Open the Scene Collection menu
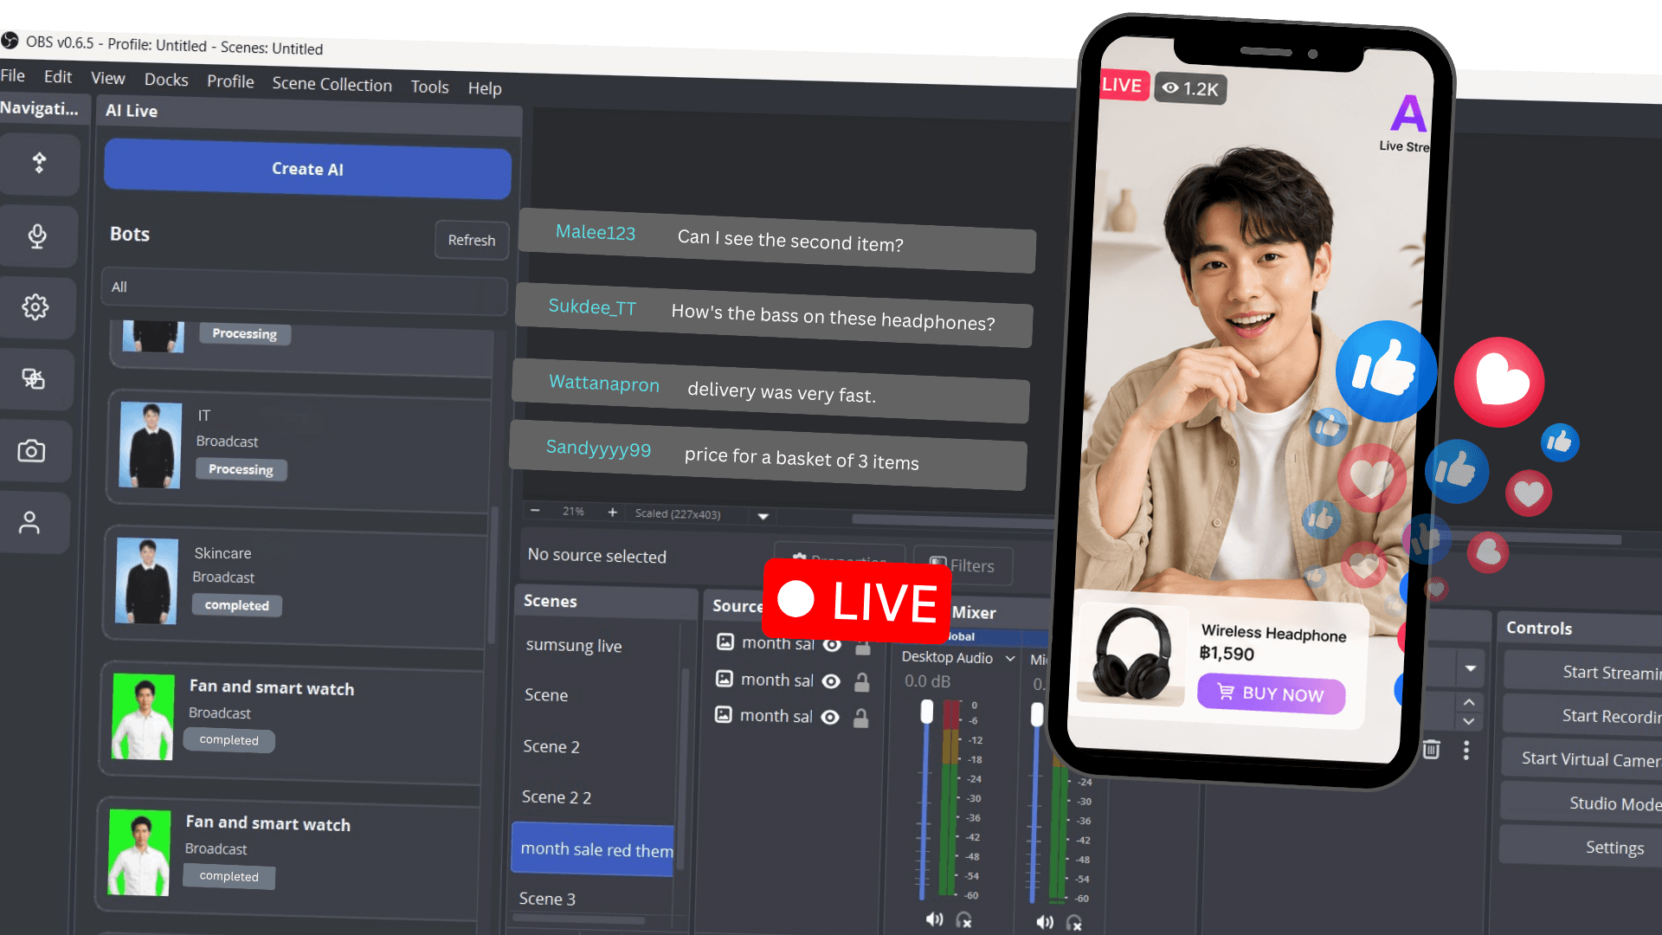This screenshot has width=1662, height=935. click(332, 84)
